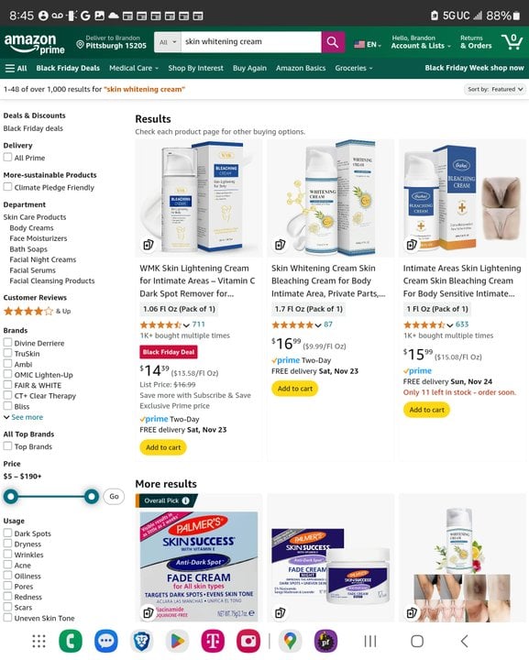Tick the Dark Spots usage checkbox

[7, 533]
